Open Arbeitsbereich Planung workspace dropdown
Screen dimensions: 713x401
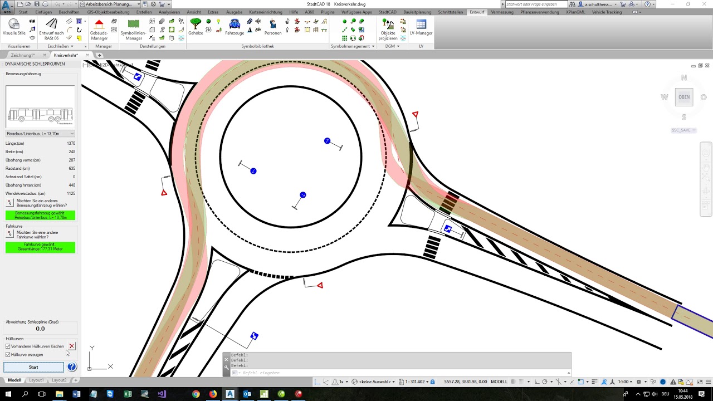(110, 4)
